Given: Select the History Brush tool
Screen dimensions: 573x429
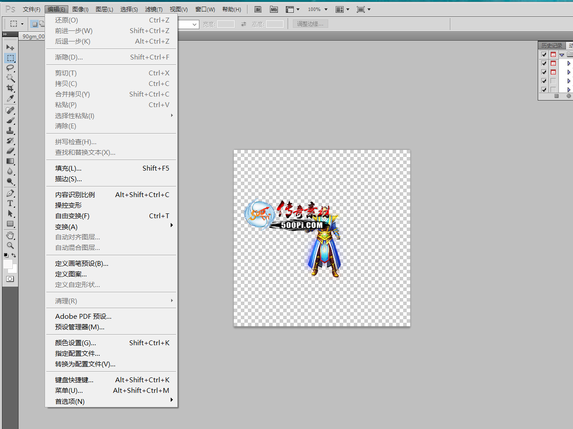Looking at the screenshot, I should pyautogui.click(x=10, y=141).
